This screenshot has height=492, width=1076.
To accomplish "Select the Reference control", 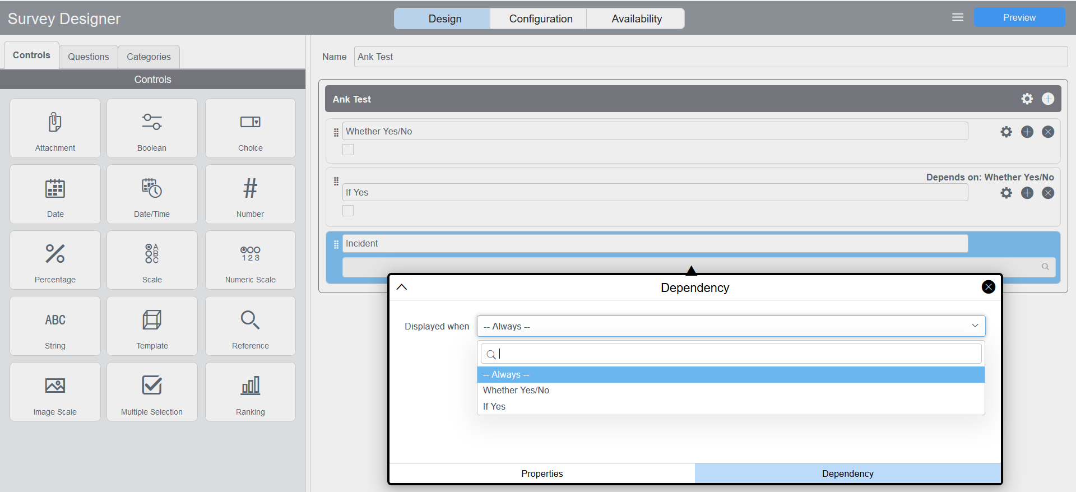I will point(251,326).
